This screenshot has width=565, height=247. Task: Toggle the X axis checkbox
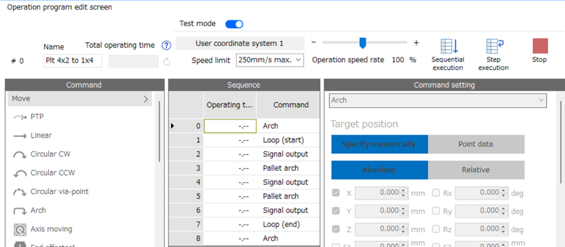(x=336, y=193)
